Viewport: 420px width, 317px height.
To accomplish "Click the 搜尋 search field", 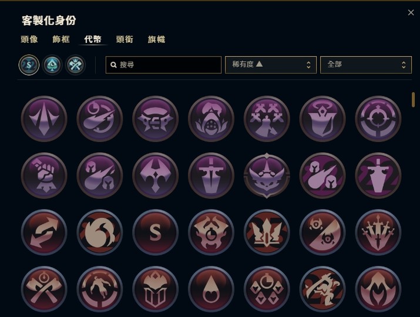I will click(164, 65).
